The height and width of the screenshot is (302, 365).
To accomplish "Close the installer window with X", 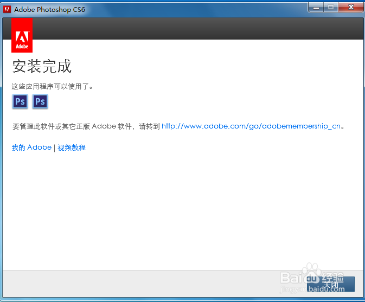I will click(351, 8).
